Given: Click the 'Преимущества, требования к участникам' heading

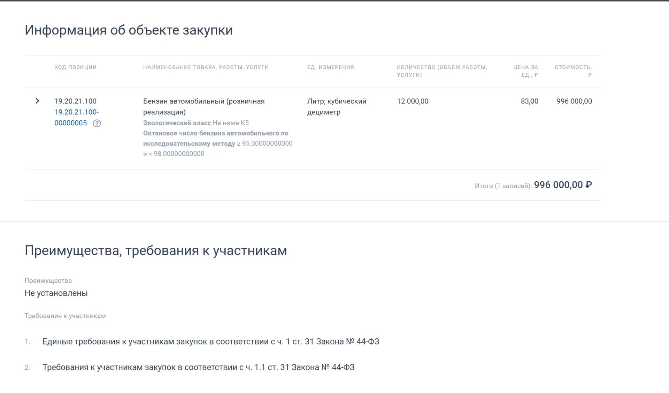Looking at the screenshot, I should coord(156,251).
